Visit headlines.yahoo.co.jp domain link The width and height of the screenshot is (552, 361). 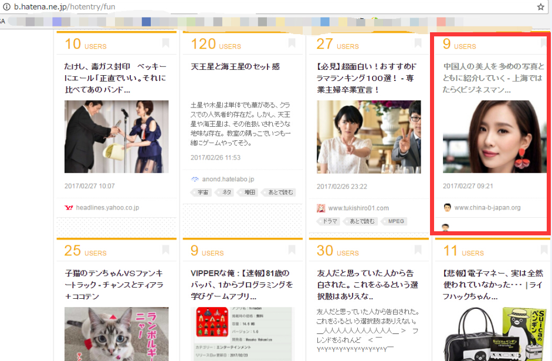(107, 208)
